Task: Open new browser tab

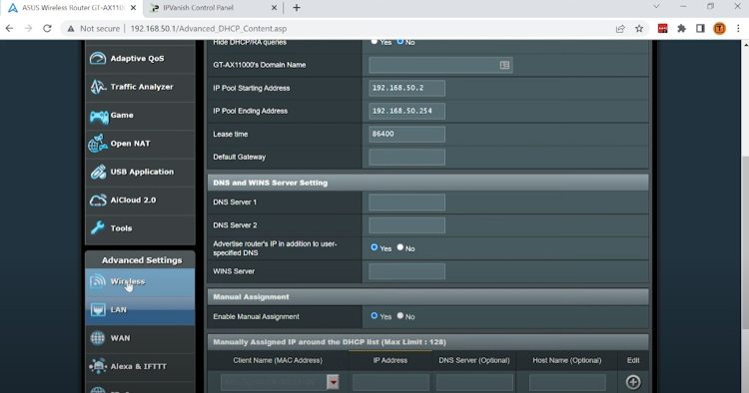Action: (297, 8)
